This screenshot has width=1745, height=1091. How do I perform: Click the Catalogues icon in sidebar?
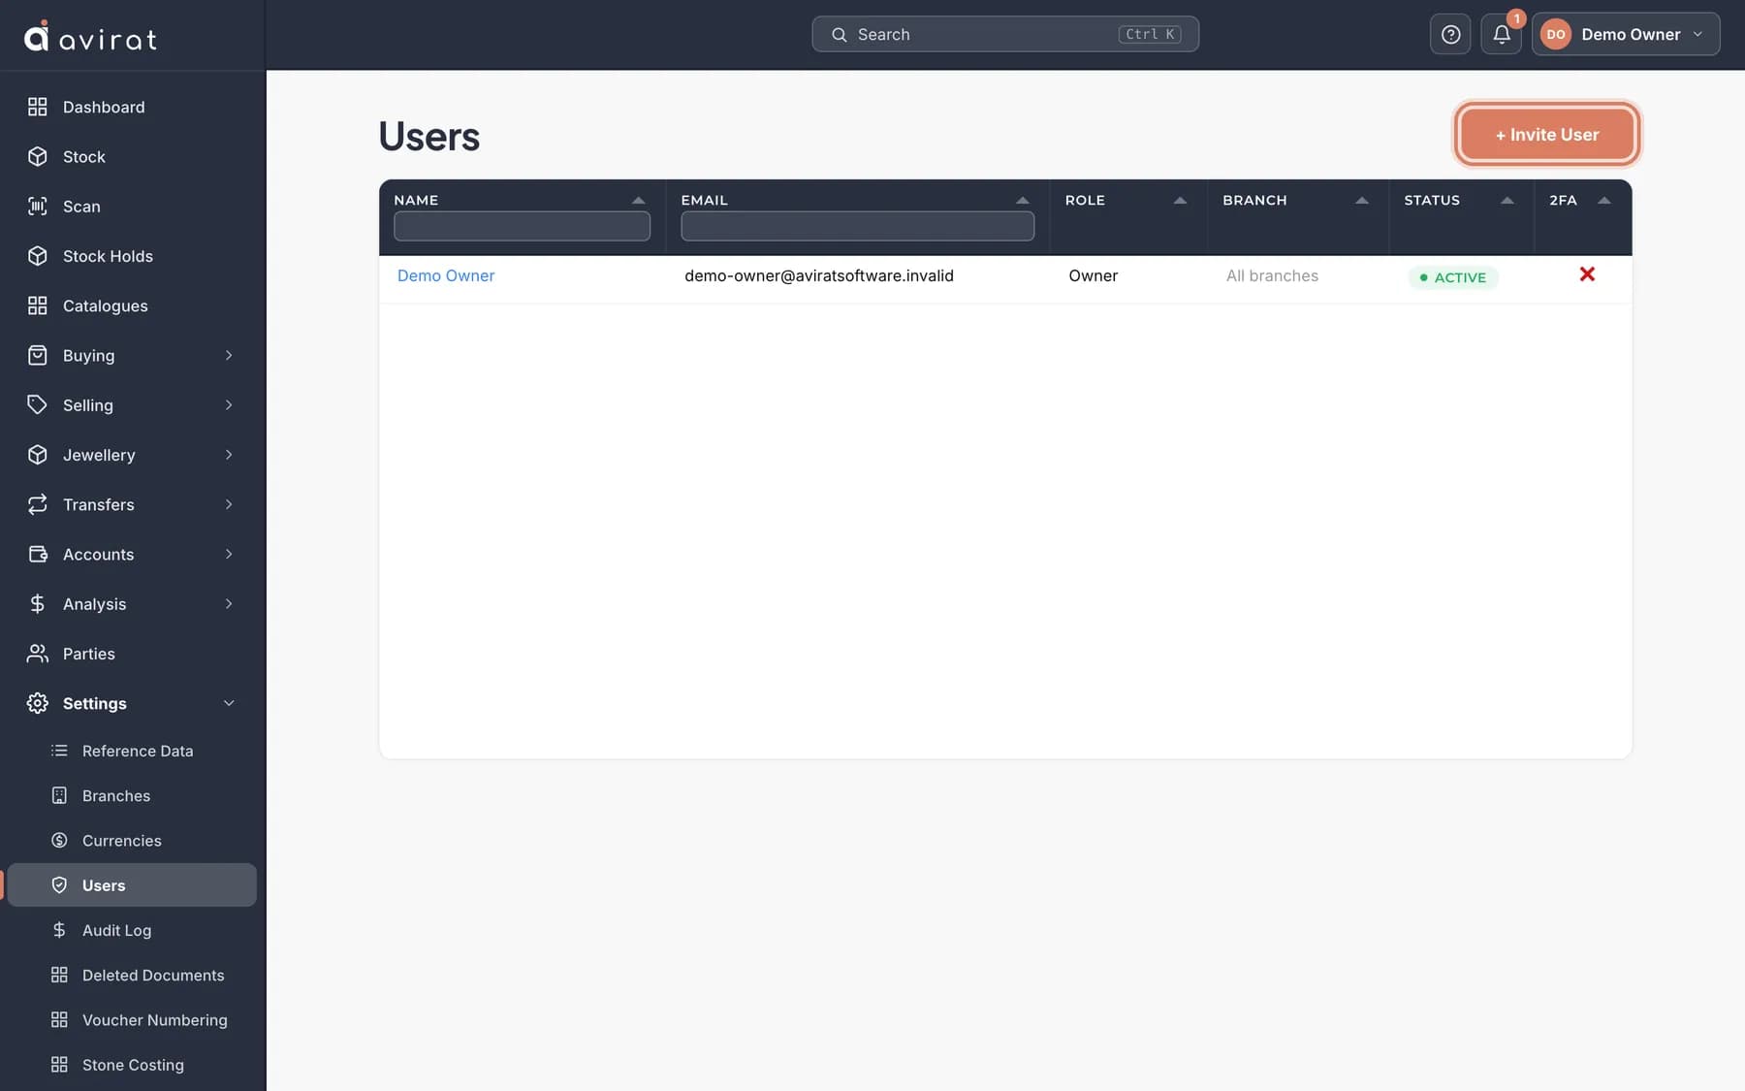click(x=38, y=305)
